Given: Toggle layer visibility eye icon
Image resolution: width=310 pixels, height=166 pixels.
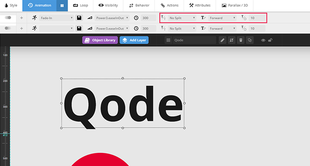Looking at the screenshot, I should [263, 40].
